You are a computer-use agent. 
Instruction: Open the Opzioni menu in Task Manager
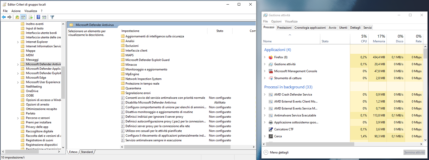click(x=277, y=21)
